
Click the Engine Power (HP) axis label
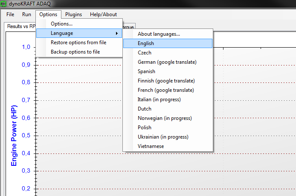click(14, 136)
